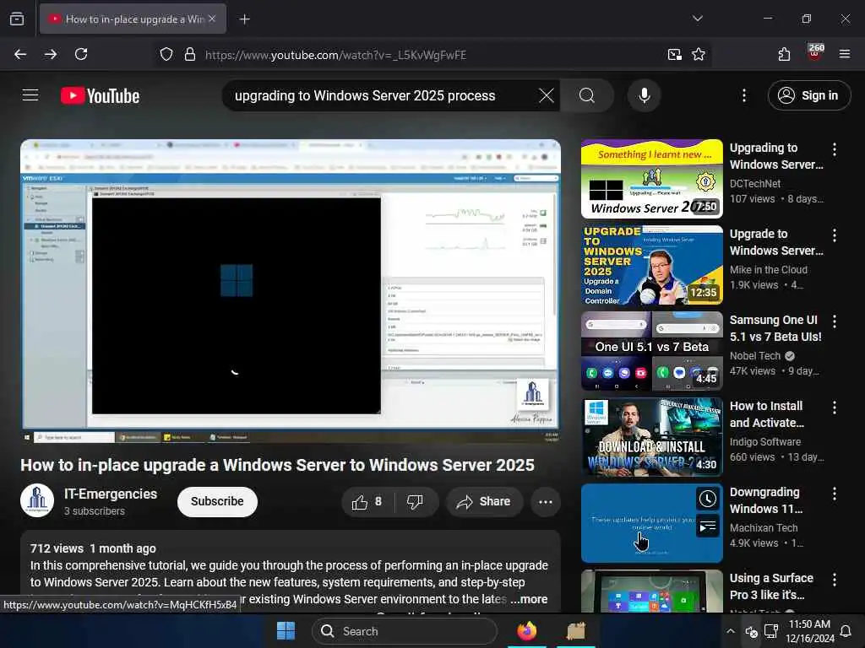This screenshot has height=648, width=865.
Task: Share this video
Action: tap(484, 501)
